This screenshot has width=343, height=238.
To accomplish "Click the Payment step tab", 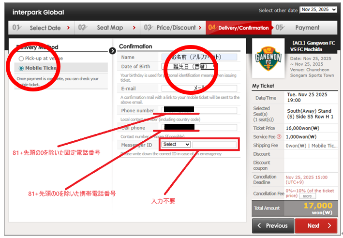I will 307,28.
